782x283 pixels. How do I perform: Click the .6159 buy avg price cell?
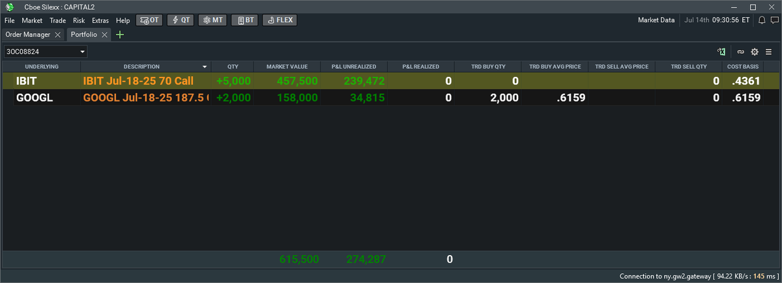pos(571,98)
